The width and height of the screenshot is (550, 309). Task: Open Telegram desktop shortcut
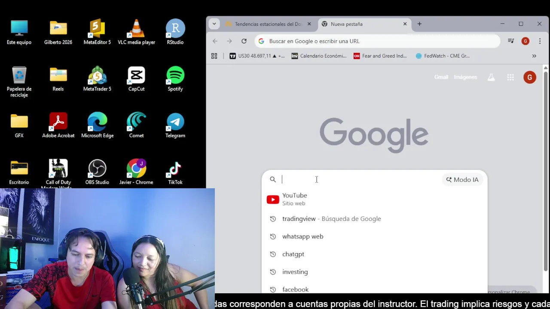175,126
